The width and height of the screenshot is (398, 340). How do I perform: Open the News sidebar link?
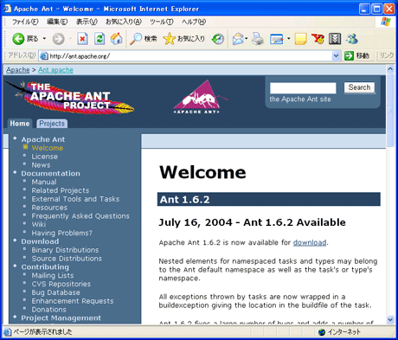tap(41, 165)
